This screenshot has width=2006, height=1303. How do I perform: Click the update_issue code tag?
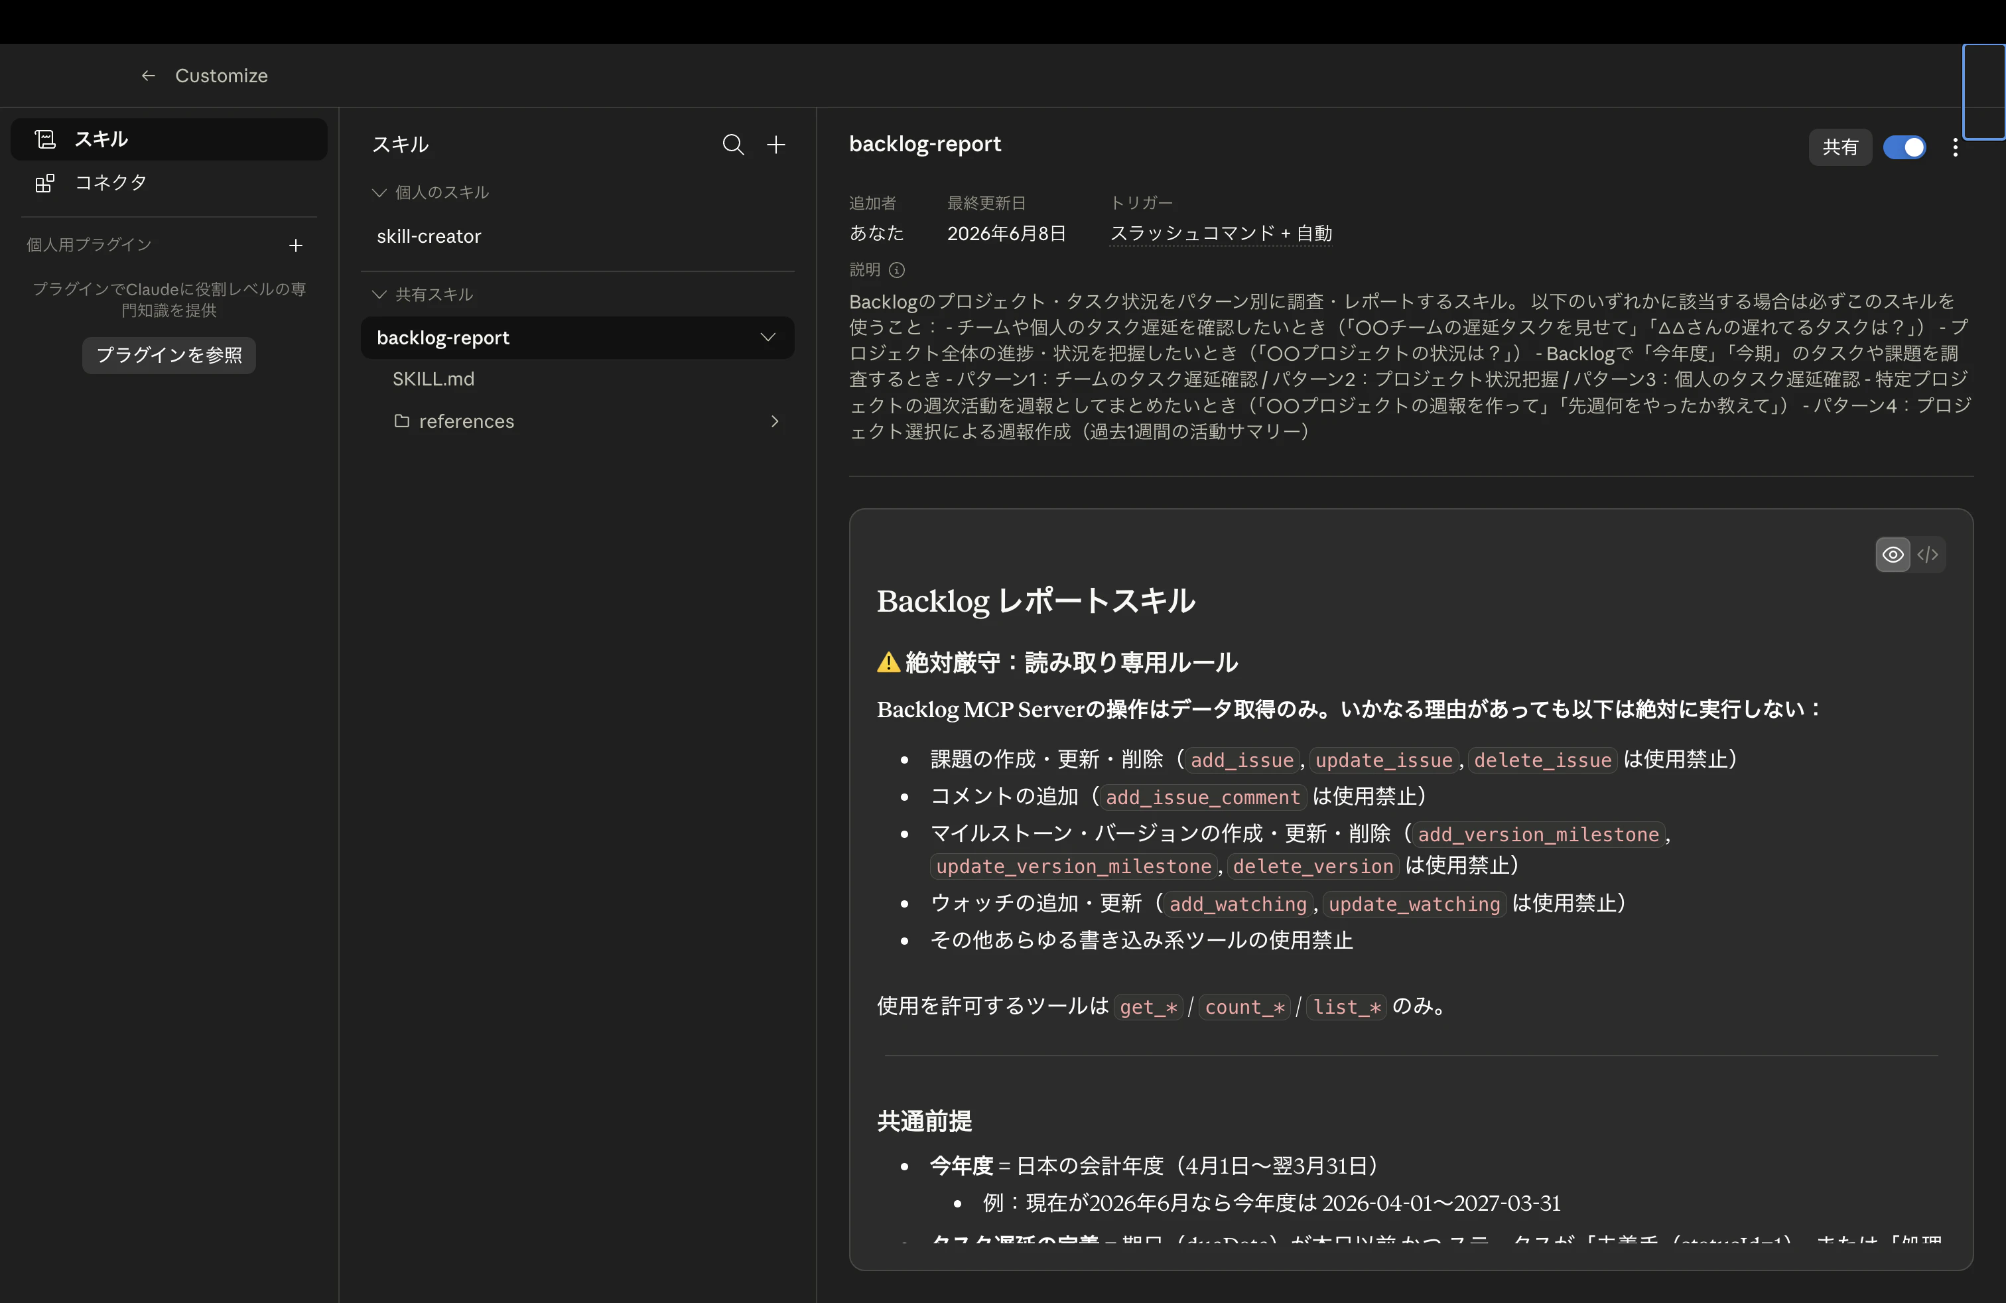1384,760
